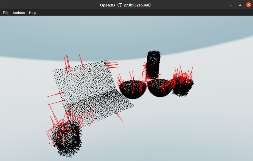Screen dimensions: 253x161
Task: Open the File menu
Action: [x=6, y=13]
